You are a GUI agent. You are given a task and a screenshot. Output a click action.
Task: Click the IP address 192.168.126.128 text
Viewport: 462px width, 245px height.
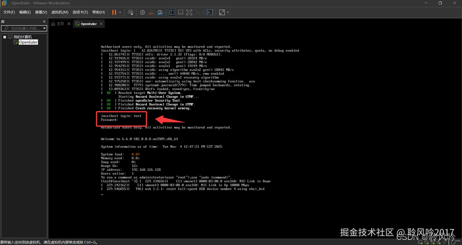[x=146, y=169]
